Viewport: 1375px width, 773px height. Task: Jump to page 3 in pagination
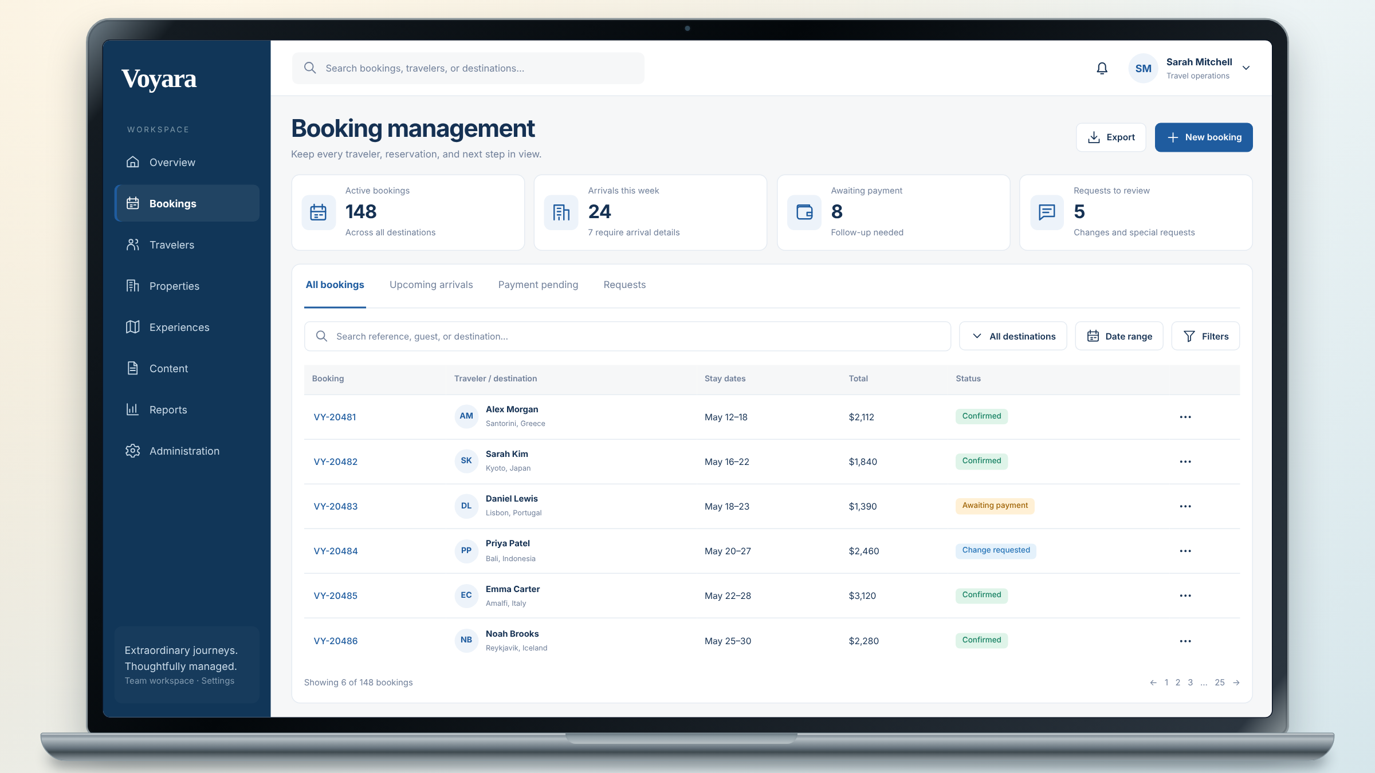1191,683
